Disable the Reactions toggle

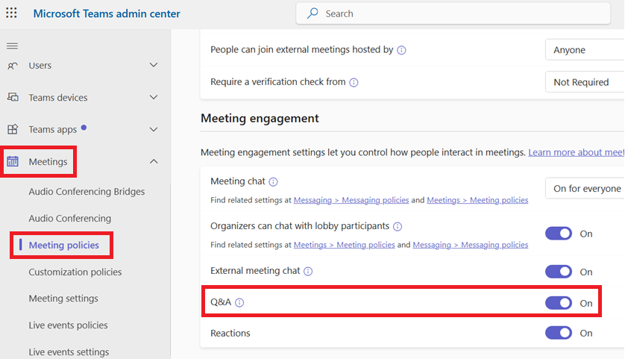tap(559, 333)
